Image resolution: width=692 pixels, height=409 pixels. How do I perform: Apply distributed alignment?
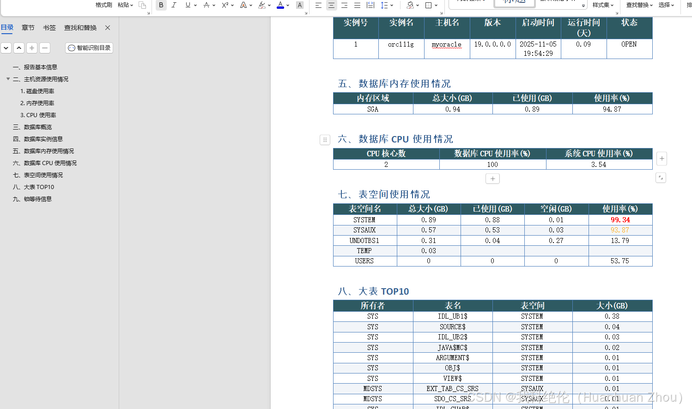click(370, 5)
